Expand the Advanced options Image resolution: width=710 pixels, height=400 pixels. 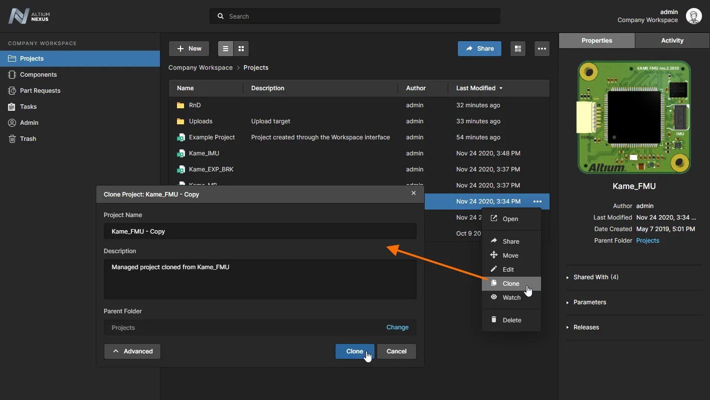[132, 351]
